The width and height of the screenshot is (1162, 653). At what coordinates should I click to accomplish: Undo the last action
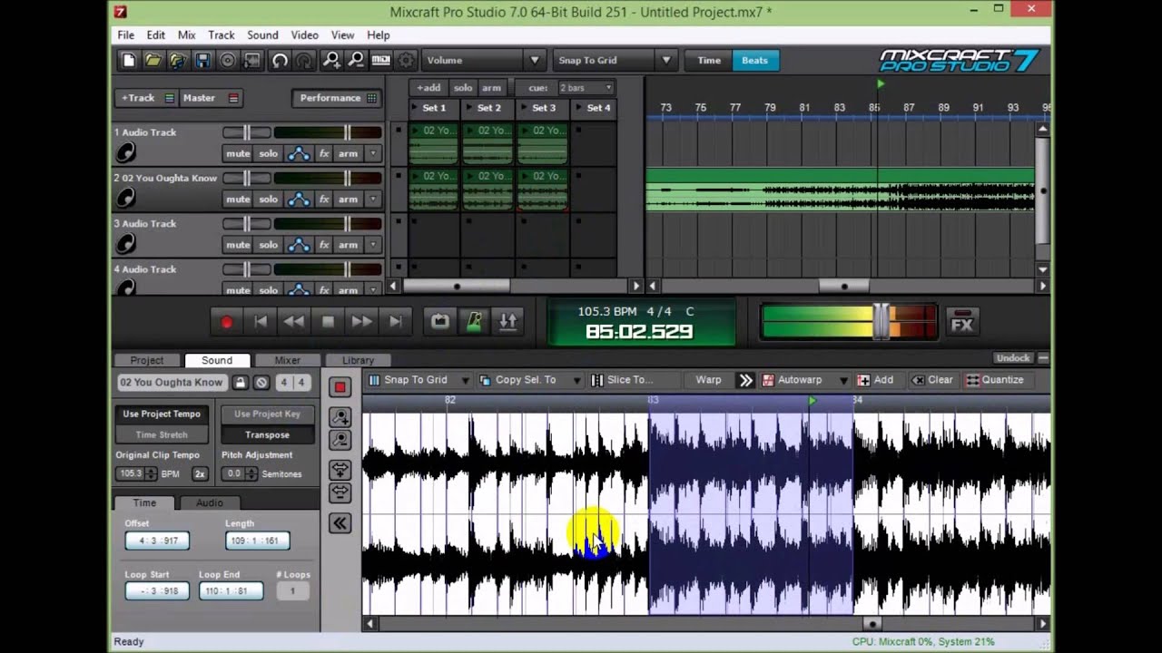click(280, 61)
